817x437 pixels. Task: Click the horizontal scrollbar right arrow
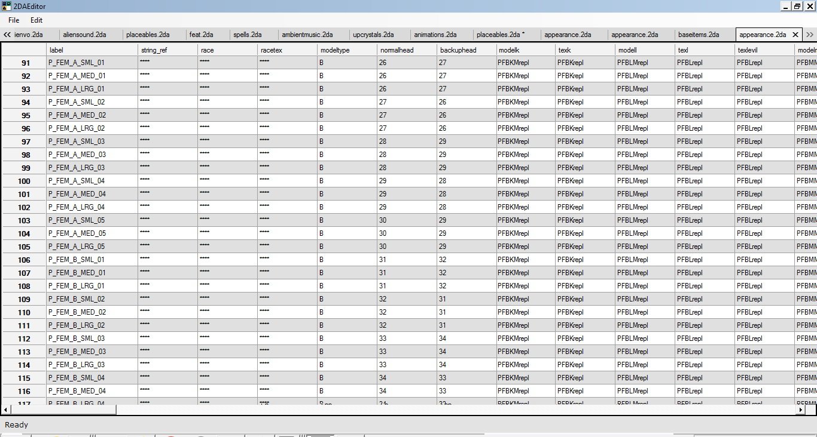click(801, 410)
